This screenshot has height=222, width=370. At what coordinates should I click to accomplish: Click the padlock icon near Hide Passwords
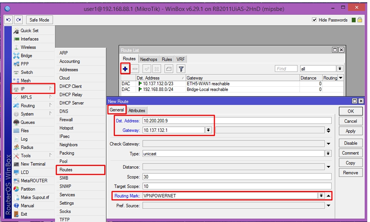tap(360, 20)
